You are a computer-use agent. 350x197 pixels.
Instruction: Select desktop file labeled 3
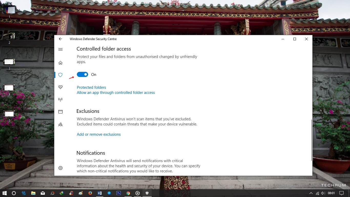pos(9,64)
